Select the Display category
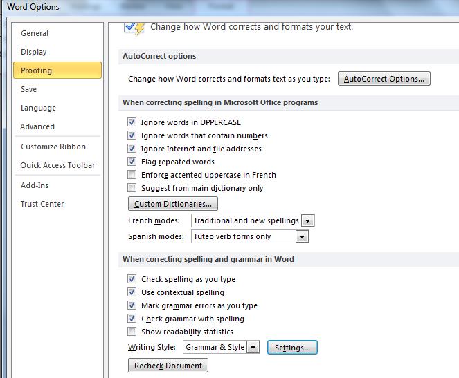Image resolution: width=459 pixels, height=378 pixels. [34, 52]
